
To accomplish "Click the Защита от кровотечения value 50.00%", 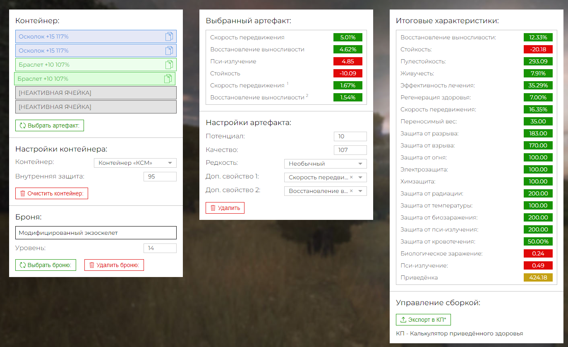I will [538, 241].
